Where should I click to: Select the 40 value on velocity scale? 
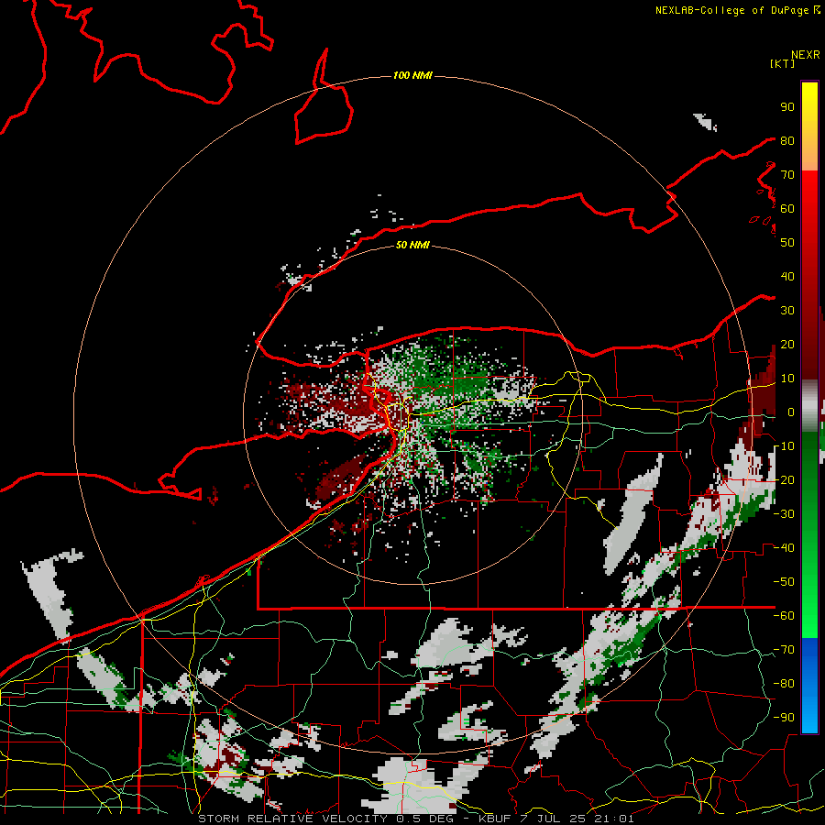pyautogui.click(x=787, y=276)
